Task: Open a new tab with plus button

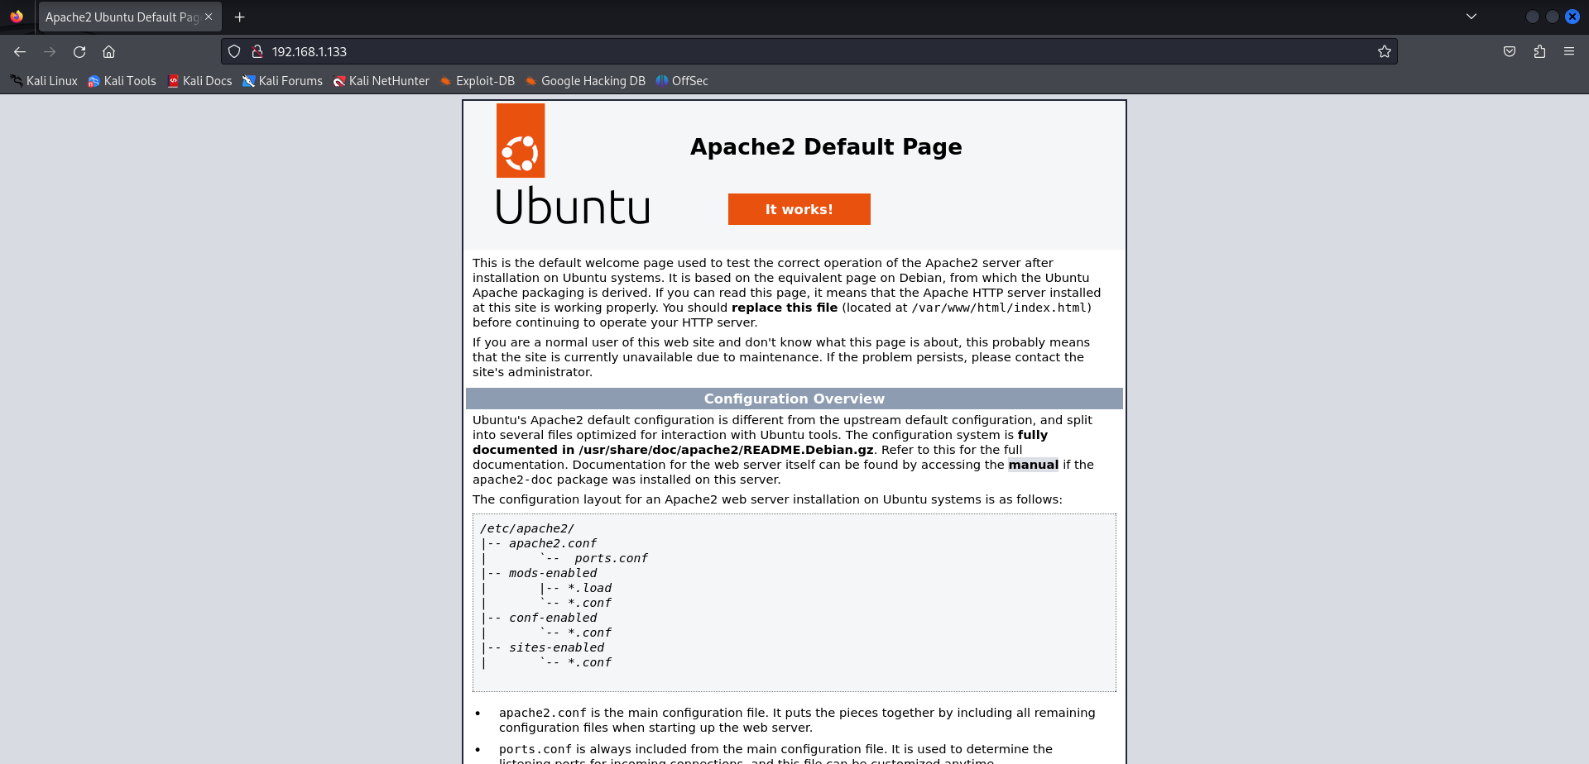Action: (x=240, y=17)
